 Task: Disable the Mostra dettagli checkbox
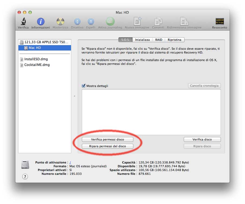(83, 85)
